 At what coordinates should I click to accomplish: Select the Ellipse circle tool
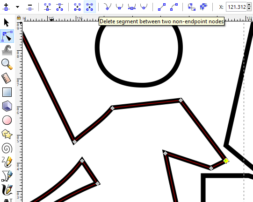[x=7, y=120]
